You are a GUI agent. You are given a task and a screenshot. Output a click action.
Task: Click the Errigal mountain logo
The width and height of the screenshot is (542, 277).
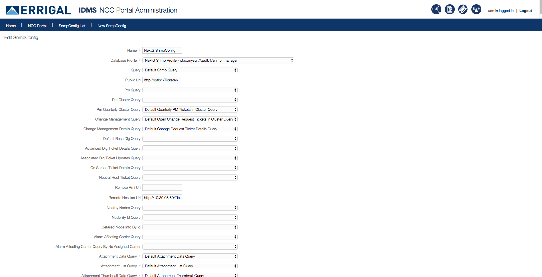(12, 10)
